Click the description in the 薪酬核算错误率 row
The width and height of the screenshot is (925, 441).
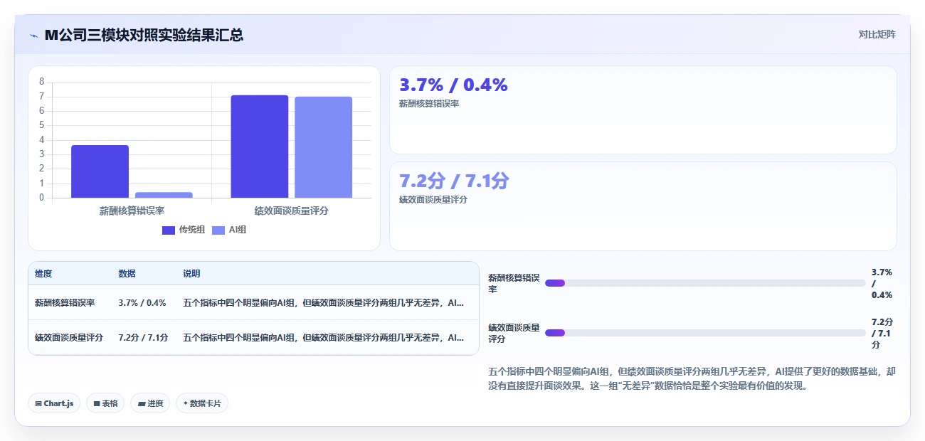(x=324, y=302)
